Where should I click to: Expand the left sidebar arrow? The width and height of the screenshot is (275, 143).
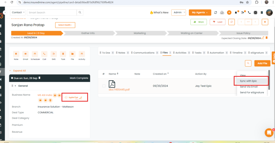pos(5,12)
